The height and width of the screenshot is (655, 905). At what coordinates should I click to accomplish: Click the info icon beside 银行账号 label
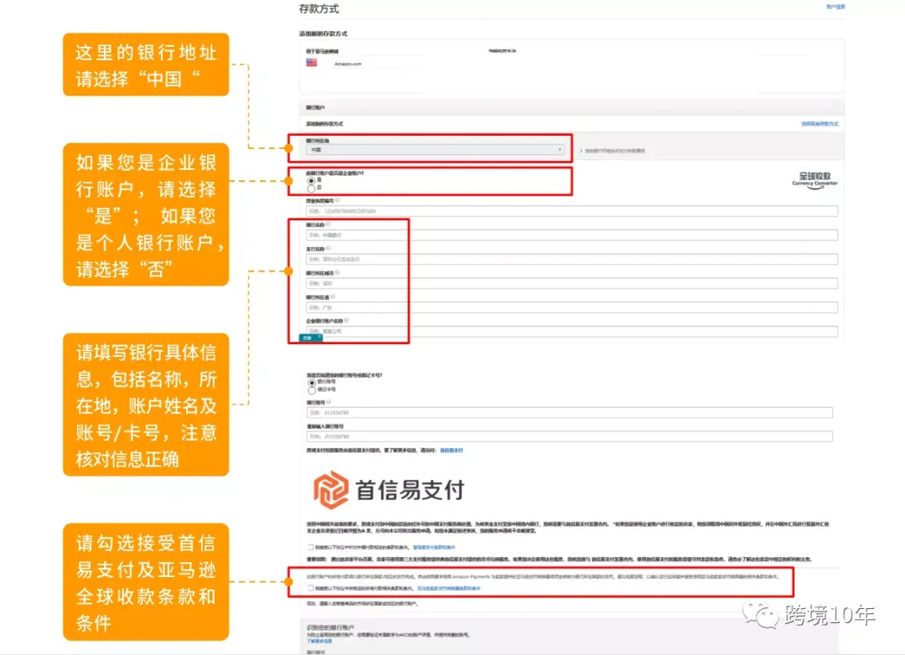[x=328, y=402]
